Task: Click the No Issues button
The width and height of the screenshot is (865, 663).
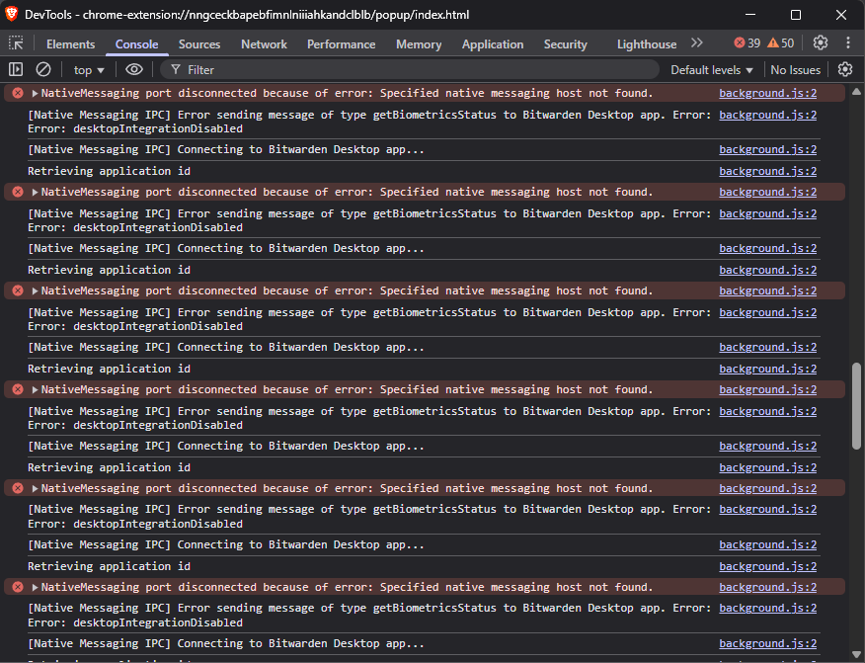Action: click(796, 70)
